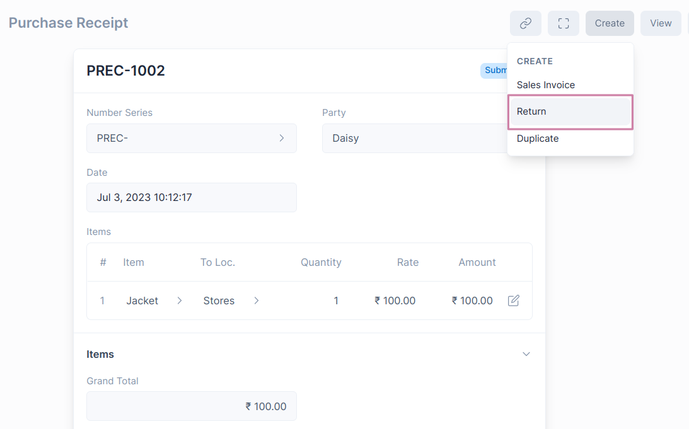Click the copy link icon button
The width and height of the screenshot is (689, 429).
point(525,23)
